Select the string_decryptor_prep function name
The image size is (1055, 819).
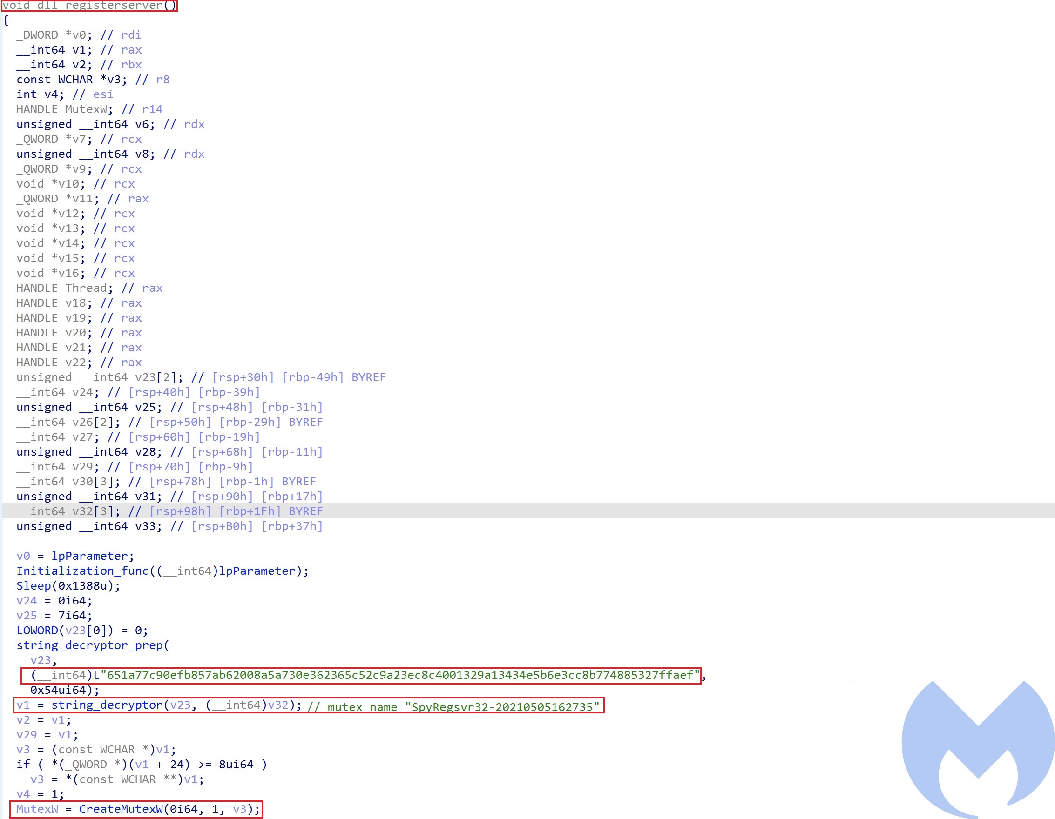click(90, 645)
